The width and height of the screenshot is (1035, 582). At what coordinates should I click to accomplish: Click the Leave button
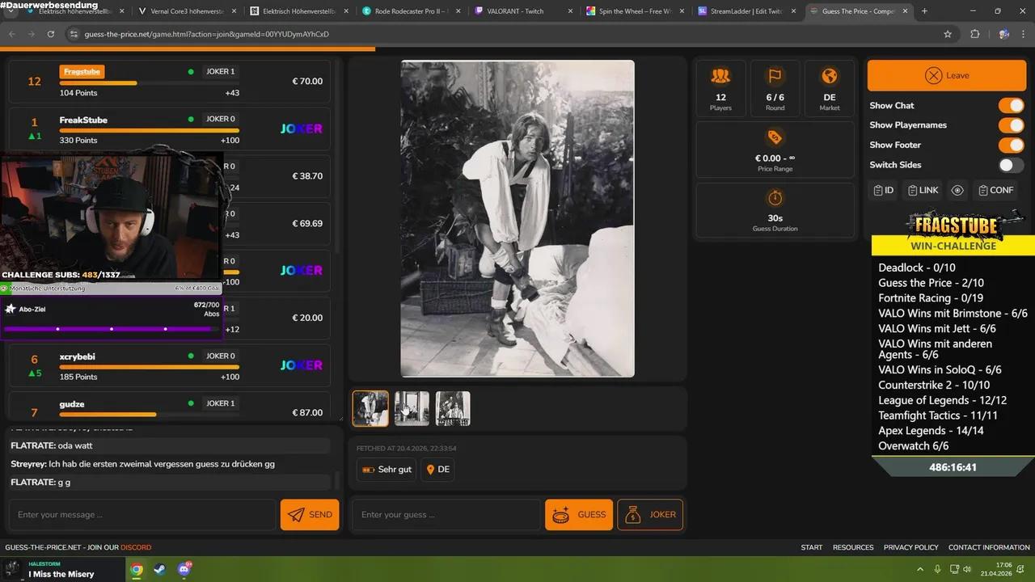[x=946, y=74]
